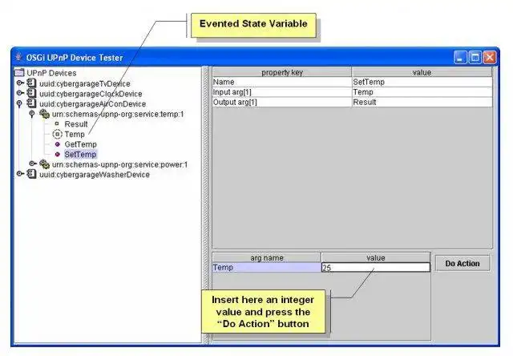Click the SetTemp value cell
The height and width of the screenshot is (356, 513).
(x=422, y=82)
